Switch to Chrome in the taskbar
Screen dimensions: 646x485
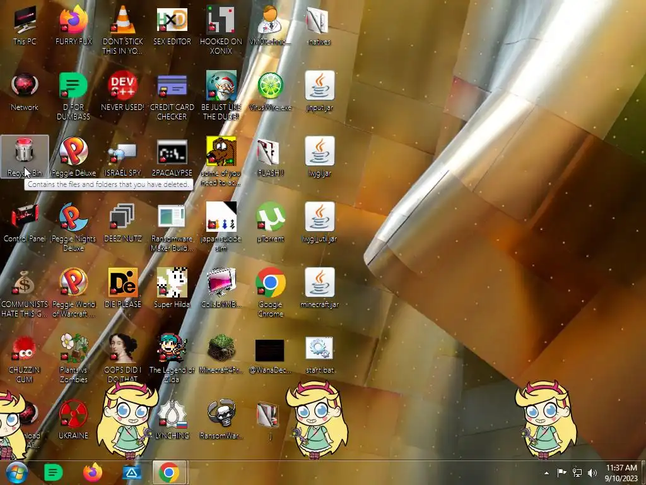pyautogui.click(x=169, y=472)
